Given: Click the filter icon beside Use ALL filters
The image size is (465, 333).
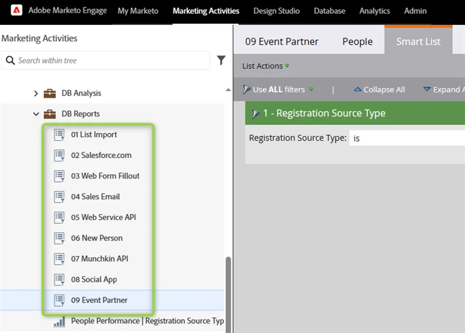Looking at the screenshot, I should click(246, 89).
